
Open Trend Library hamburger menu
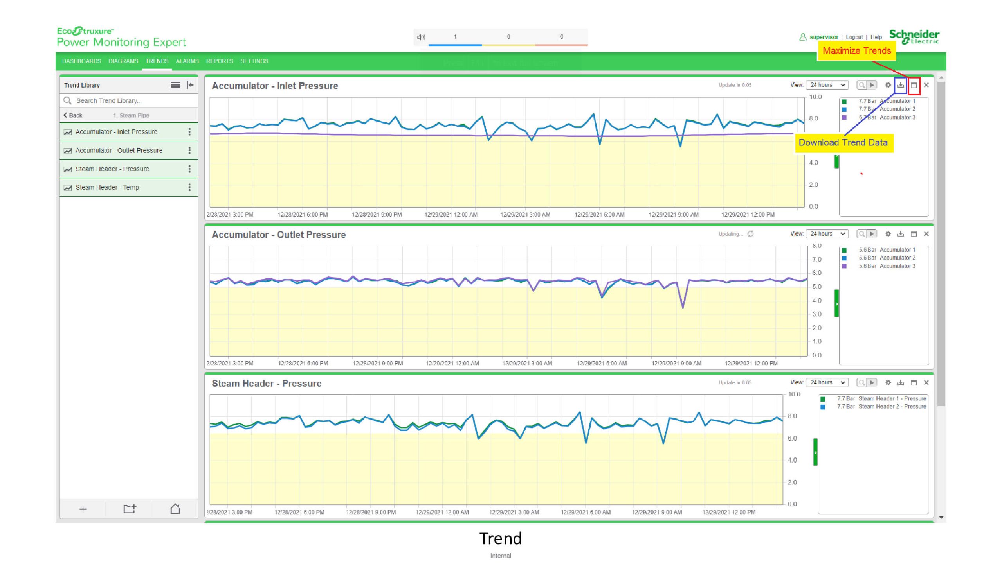click(x=175, y=85)
